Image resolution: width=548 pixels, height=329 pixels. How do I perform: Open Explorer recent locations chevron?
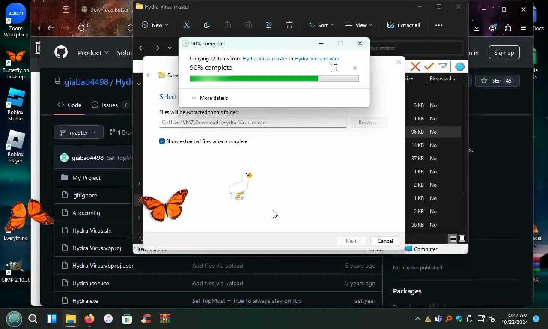pyautogui.click(x=170, y=48)
